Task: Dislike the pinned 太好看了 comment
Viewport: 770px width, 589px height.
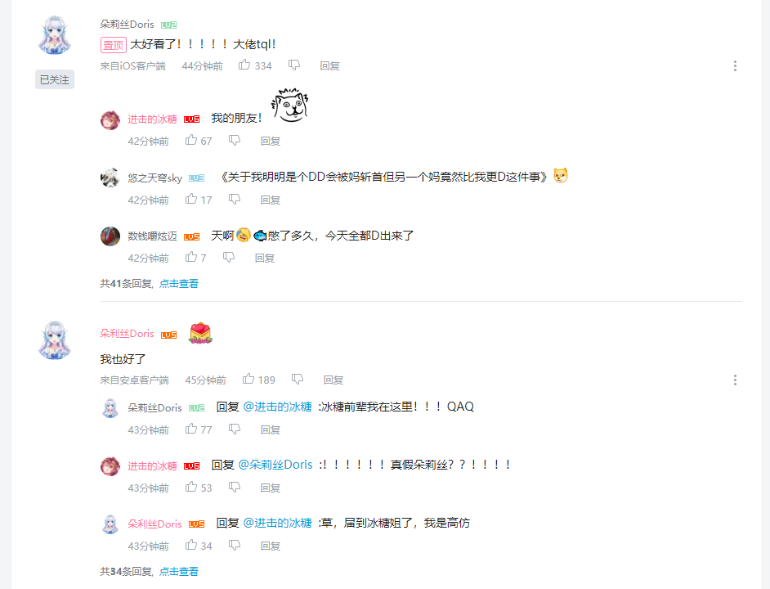Action: pos(294,65)
